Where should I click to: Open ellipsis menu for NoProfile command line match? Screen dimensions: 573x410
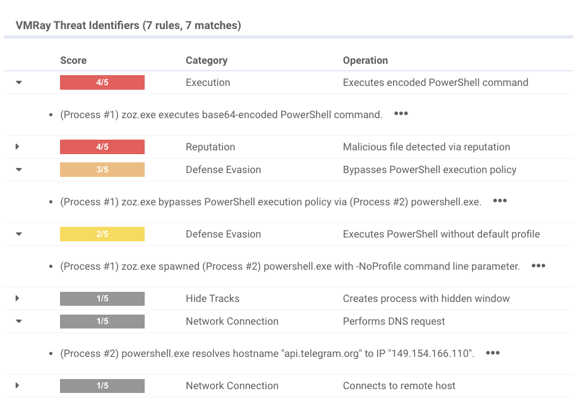click(x=538, y=265)
